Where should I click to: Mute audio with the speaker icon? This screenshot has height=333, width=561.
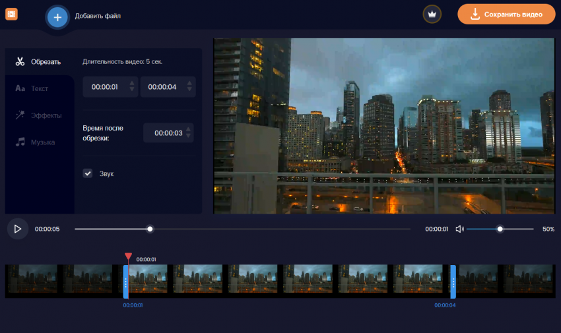(x=459, y=229)
